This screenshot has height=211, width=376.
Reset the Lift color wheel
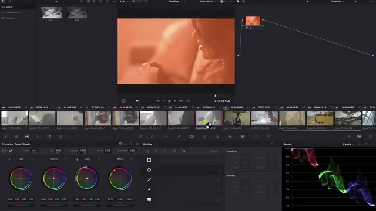(x=33, y=159)
